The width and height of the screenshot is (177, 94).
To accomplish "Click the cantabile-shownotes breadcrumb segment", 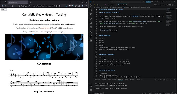I will (x=116, y=7).
